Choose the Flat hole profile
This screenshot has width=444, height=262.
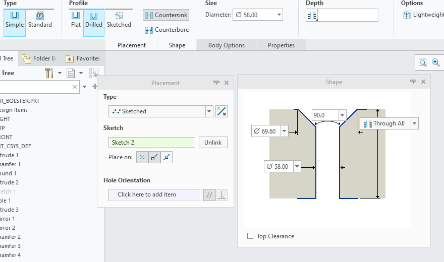point(76,20)
